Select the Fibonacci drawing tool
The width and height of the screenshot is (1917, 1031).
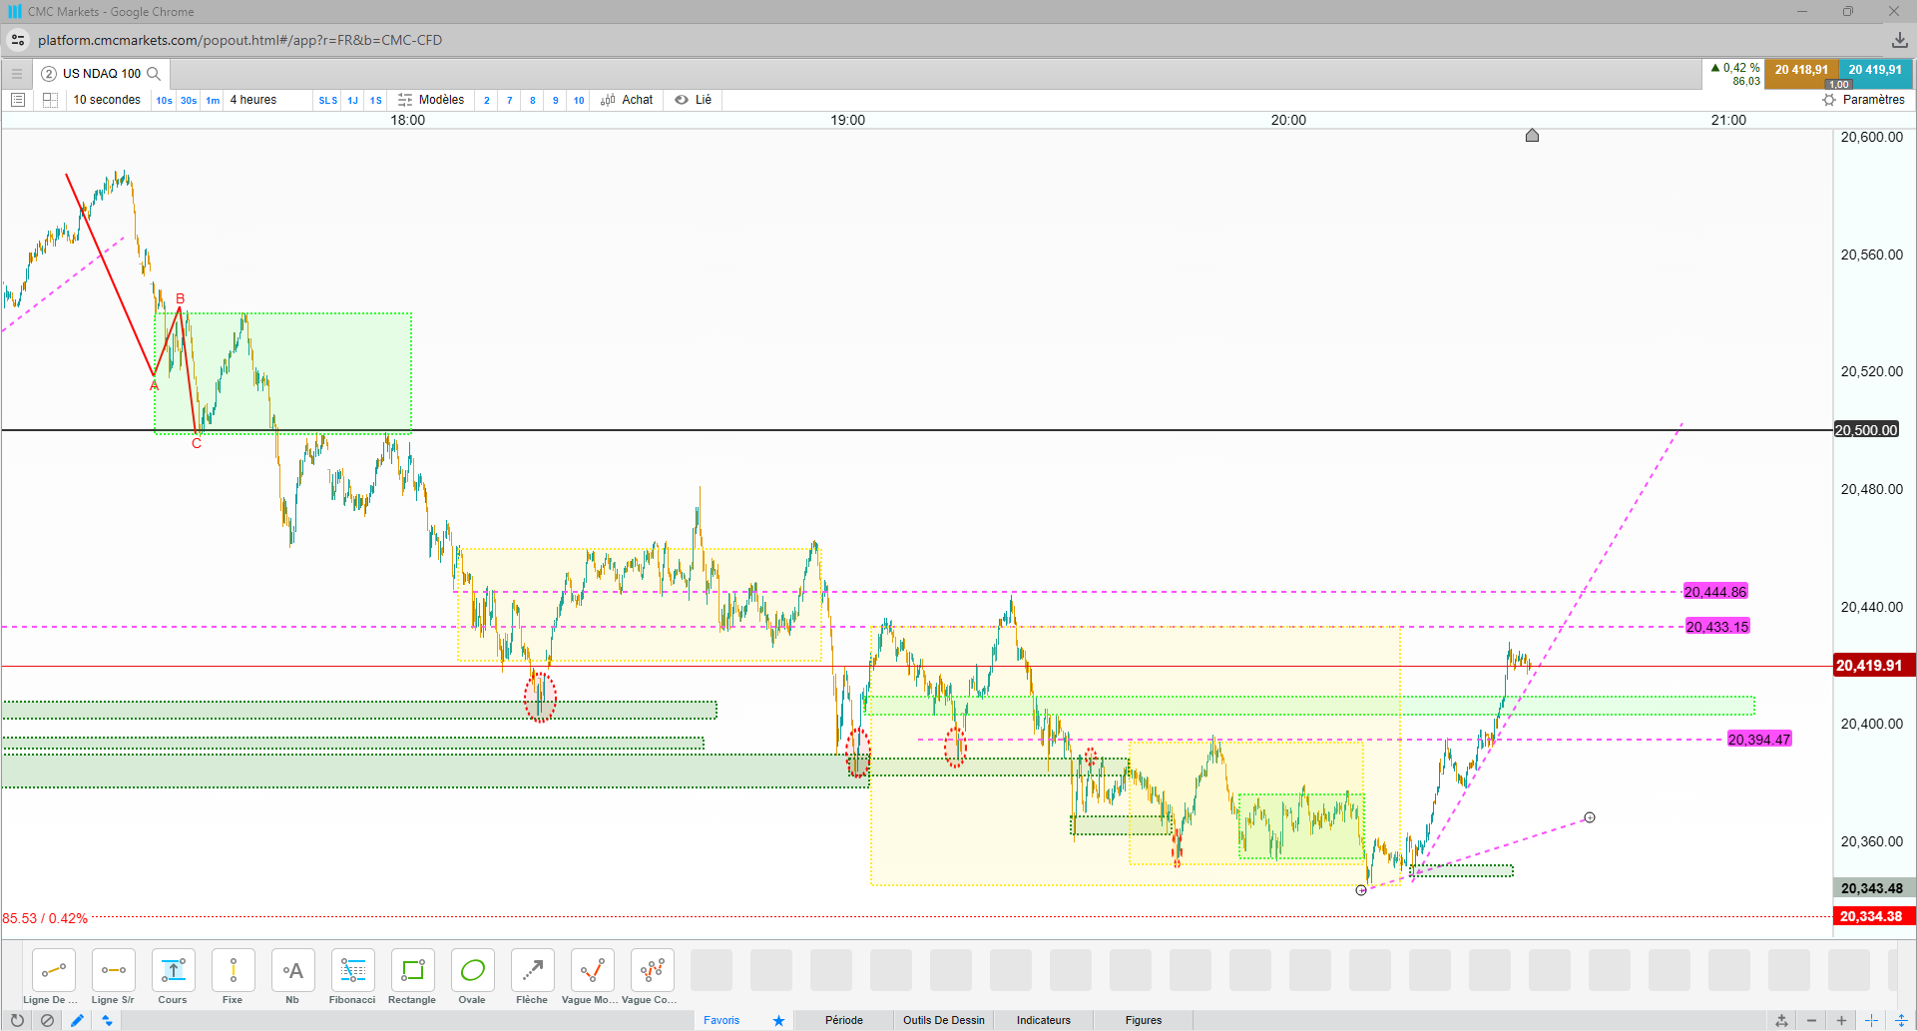point(352,976)
